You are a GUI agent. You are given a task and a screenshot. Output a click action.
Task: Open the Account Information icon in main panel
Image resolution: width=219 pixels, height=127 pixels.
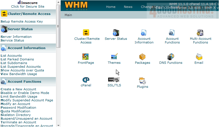[x=144, y=33]
